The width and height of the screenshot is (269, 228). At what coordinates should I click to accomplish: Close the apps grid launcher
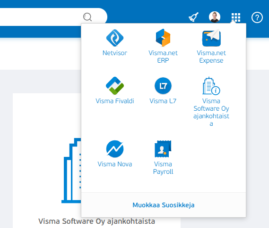point(236,17)
